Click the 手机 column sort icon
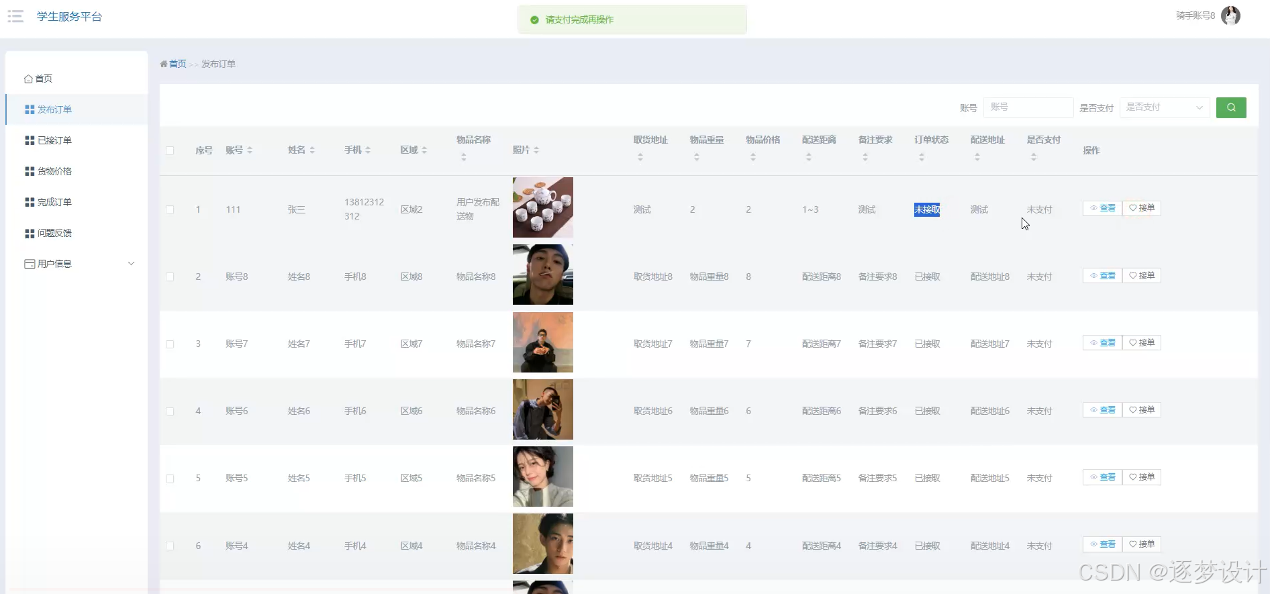The width and height of the screenshot is (1270, 594). [x=368, y=150]
